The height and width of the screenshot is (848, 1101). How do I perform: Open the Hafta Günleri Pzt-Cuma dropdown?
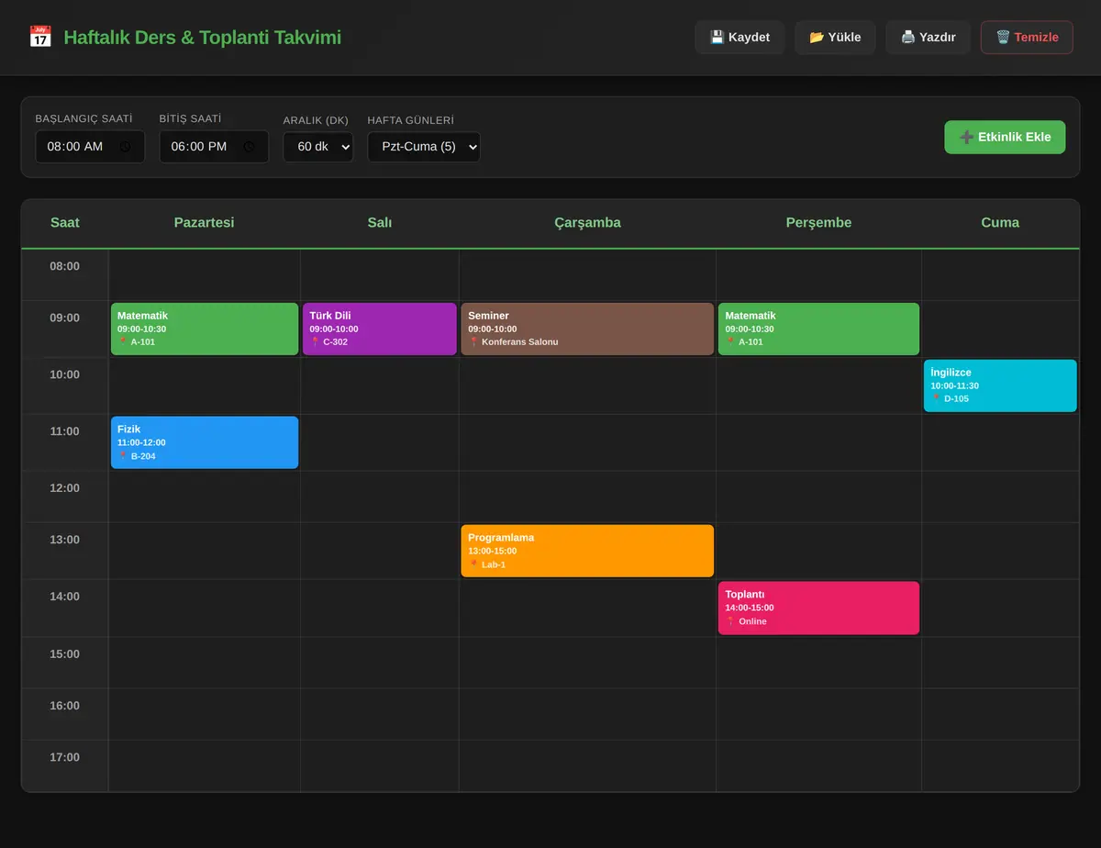pyautogui.click(x=424, y=147)
